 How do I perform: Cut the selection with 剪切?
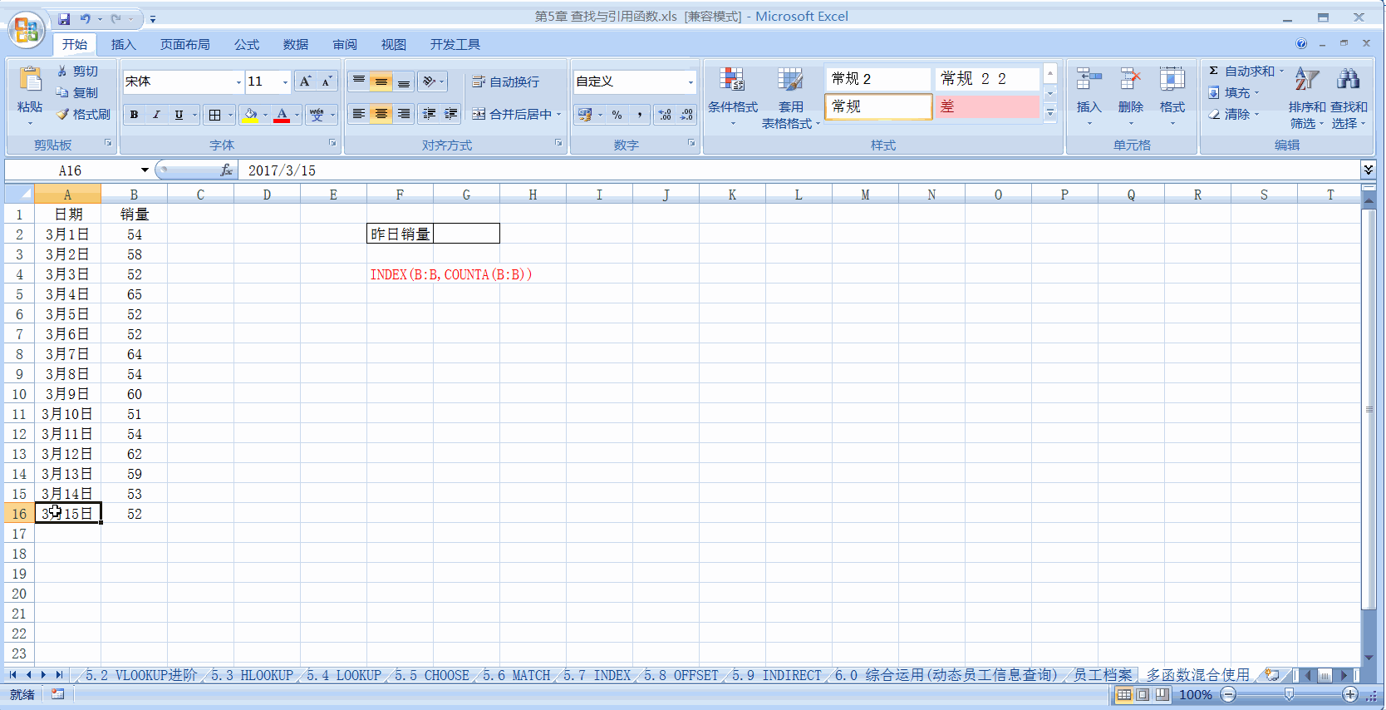coord(77,71)
